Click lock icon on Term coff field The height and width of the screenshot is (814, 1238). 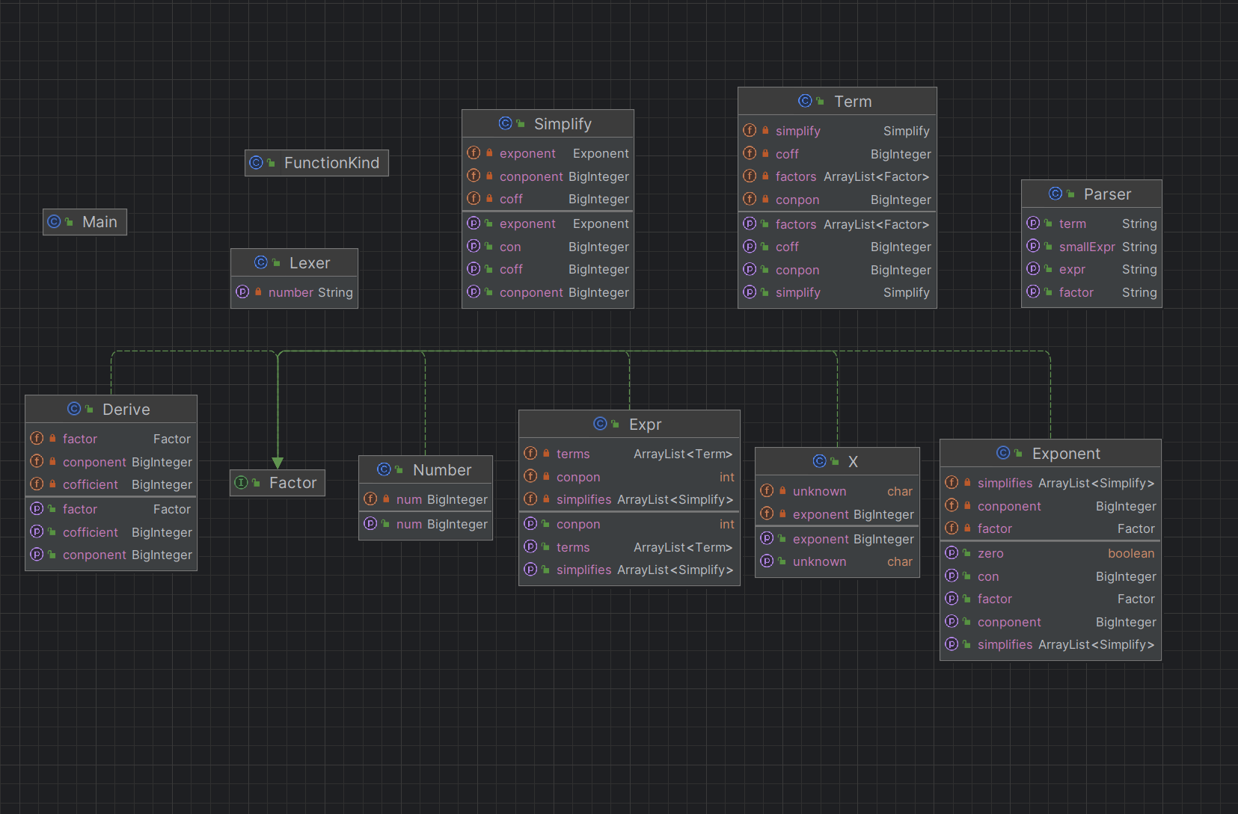tap(765, 153)
